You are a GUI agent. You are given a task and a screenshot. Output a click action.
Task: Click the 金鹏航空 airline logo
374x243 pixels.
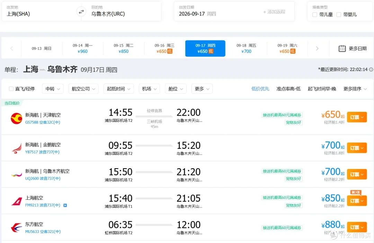(17, 148)
